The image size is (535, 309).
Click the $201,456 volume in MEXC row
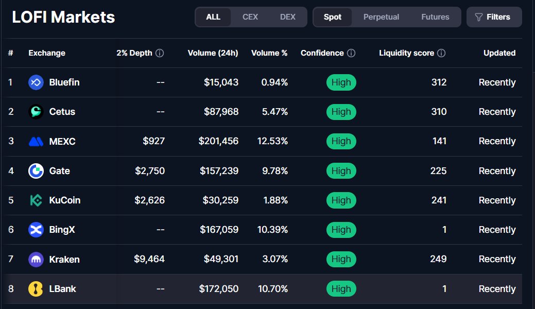coord(218,141)
